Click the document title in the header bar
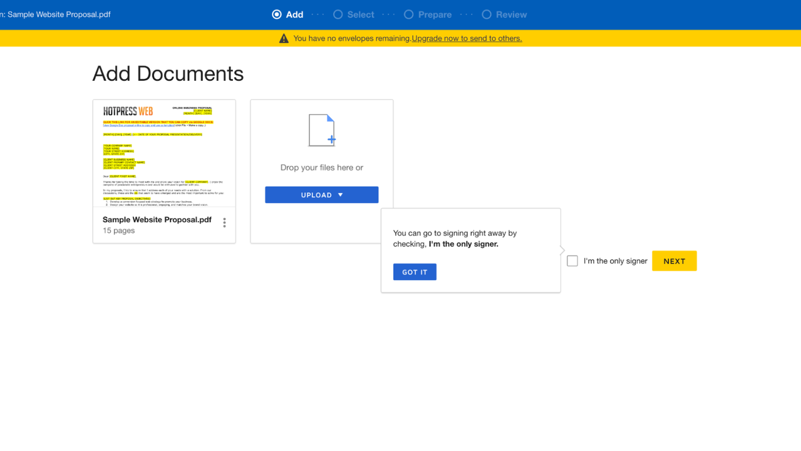 56,14
